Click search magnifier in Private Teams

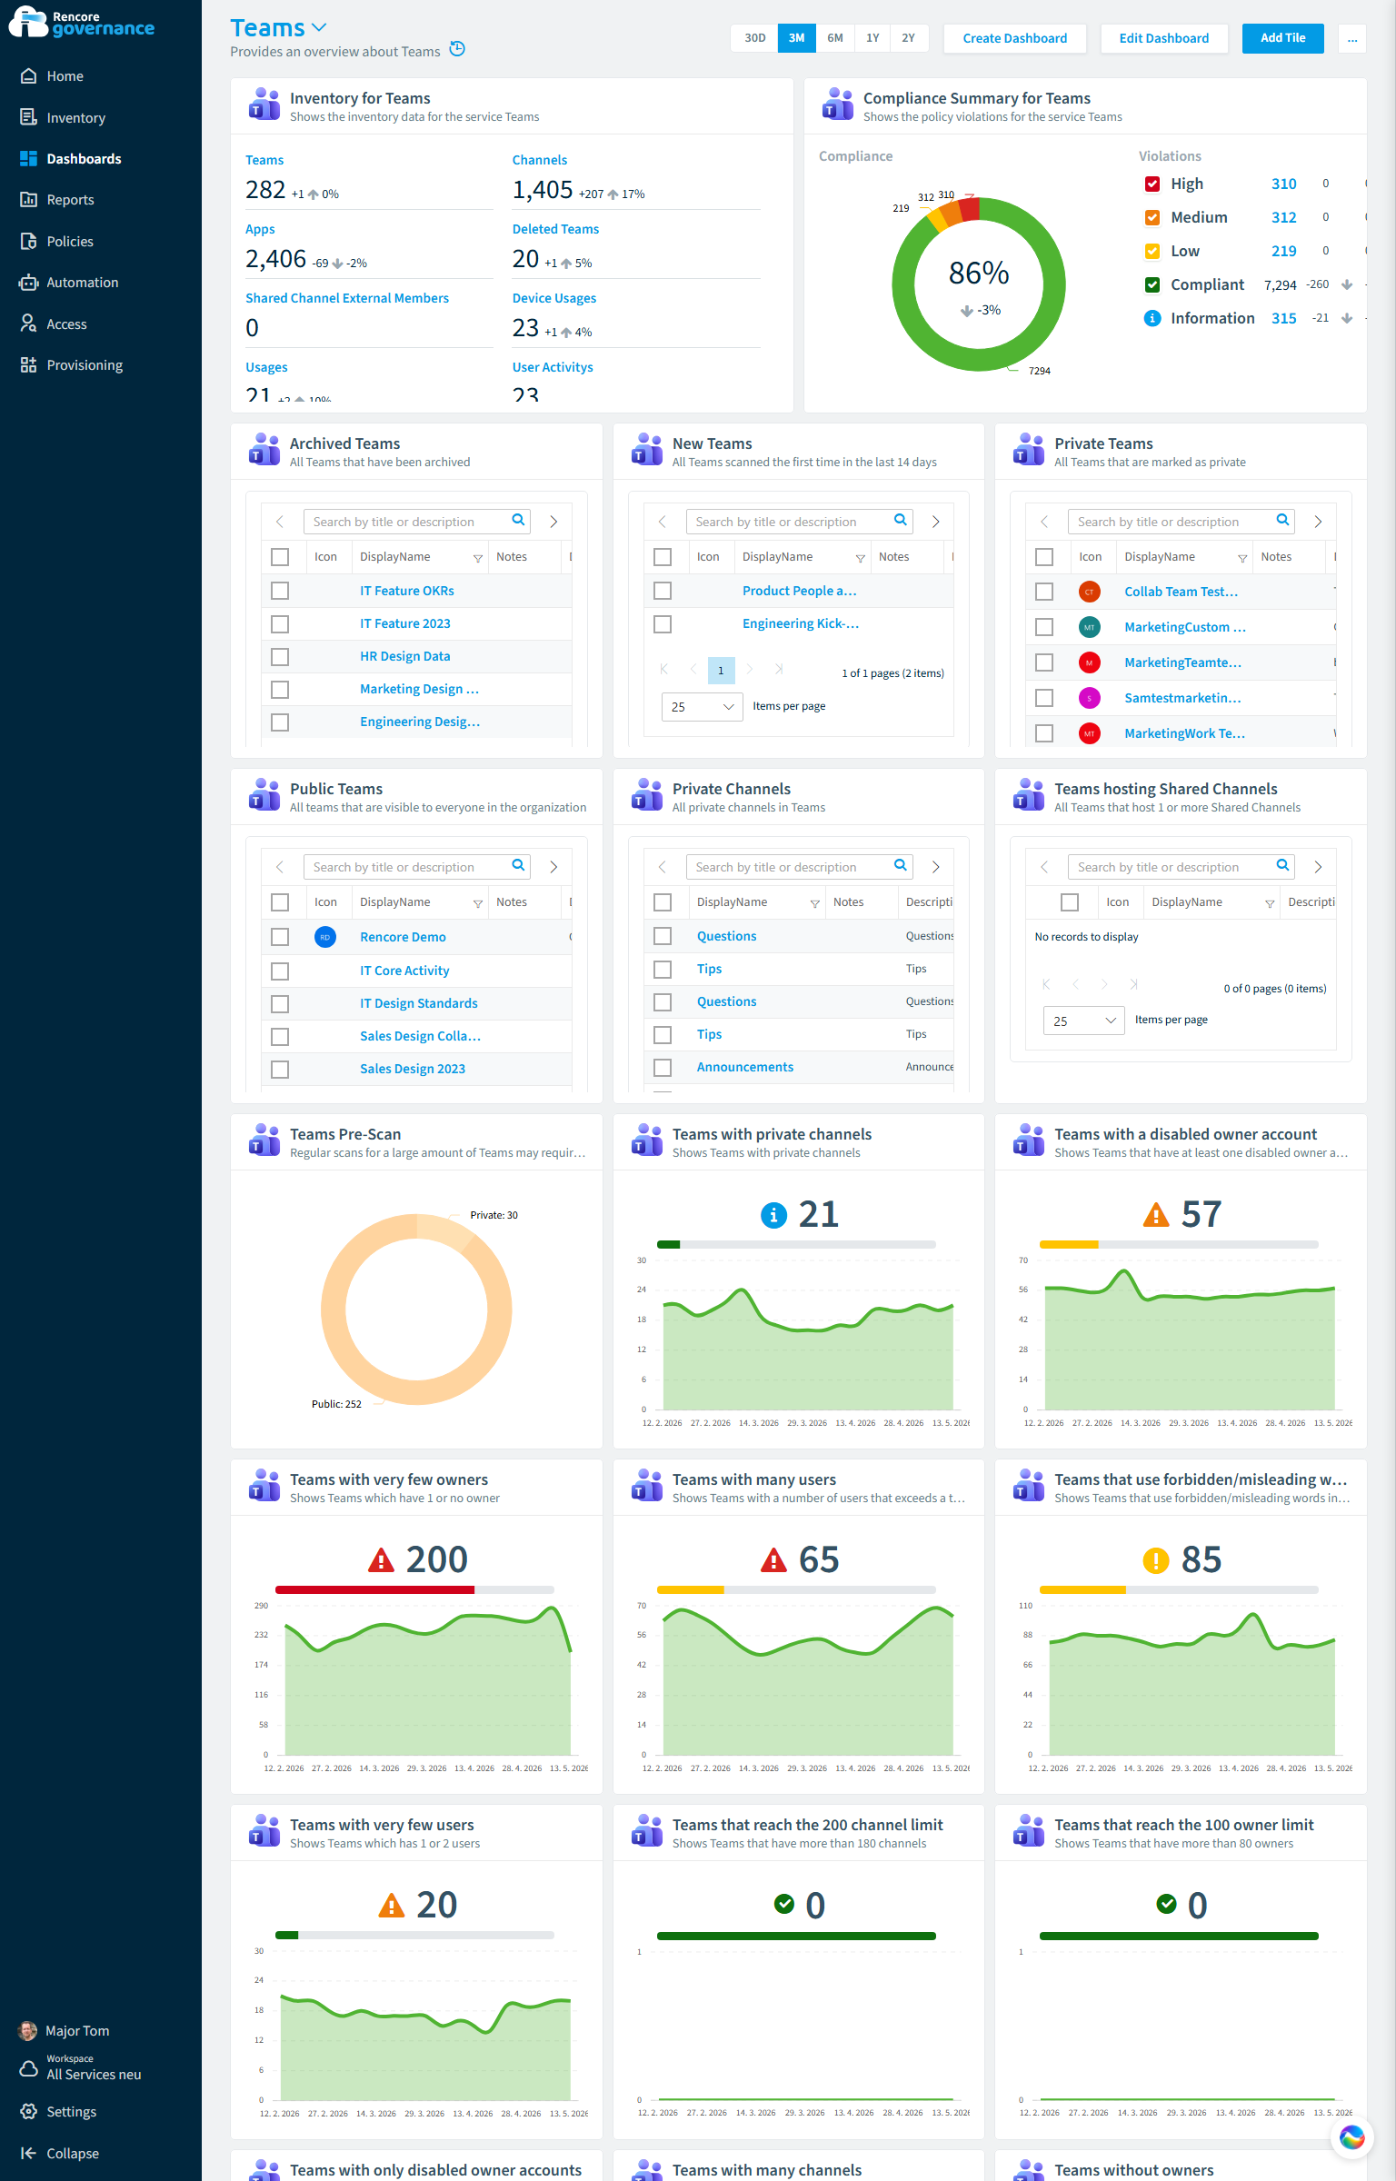[1282, 520]
